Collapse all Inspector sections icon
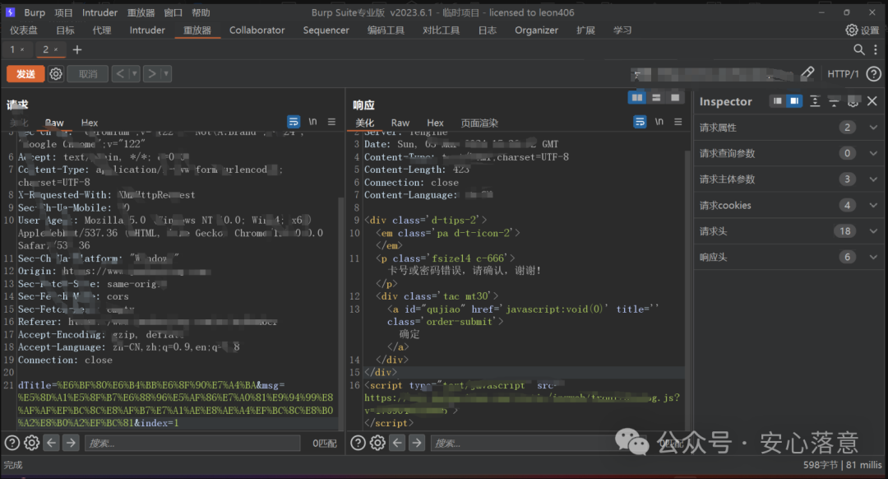 [x=834, y=101]
